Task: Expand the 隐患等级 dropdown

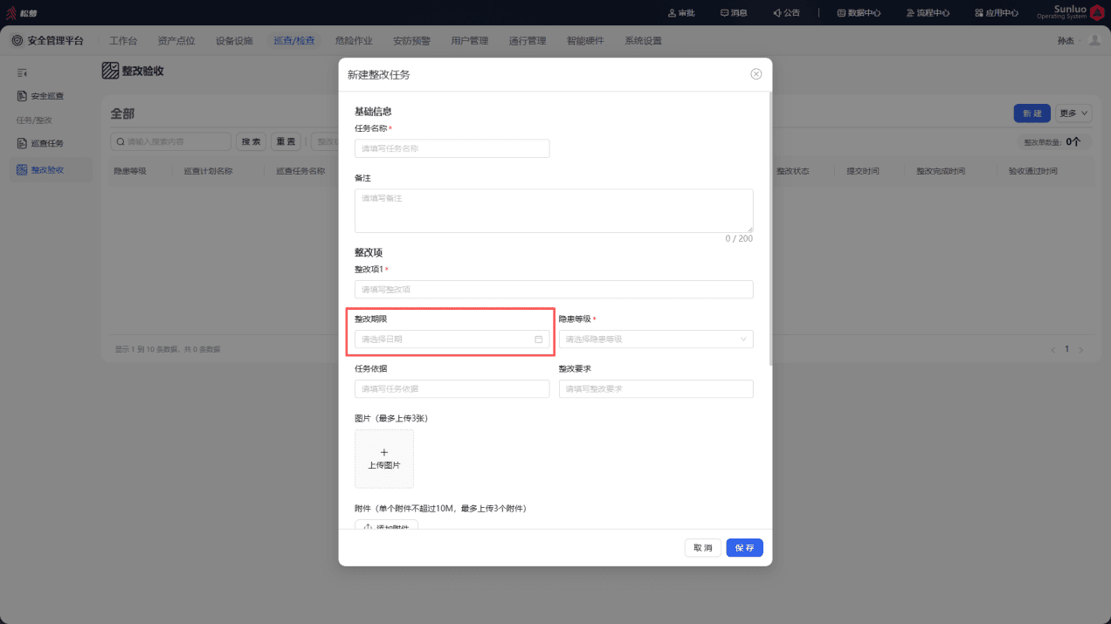Action: click(x=656, y=339)
